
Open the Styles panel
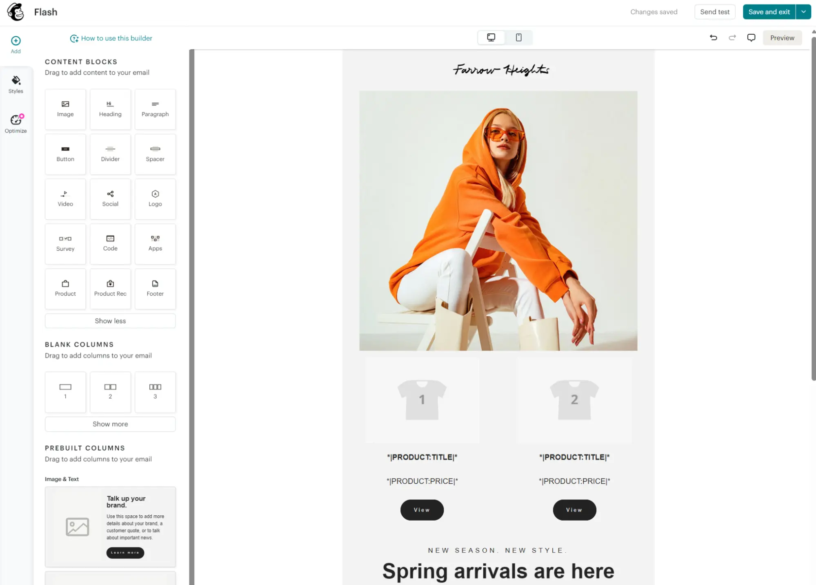click(16, 84)
